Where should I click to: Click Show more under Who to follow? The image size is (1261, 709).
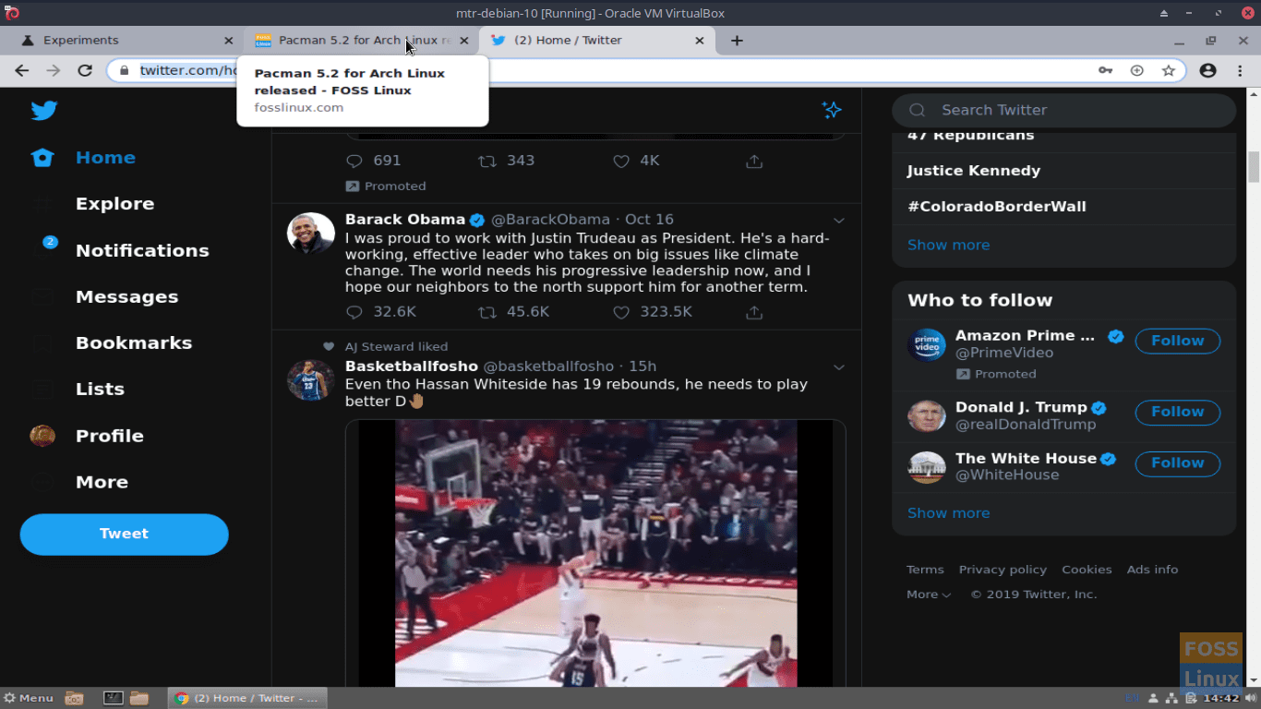(948, 513)
